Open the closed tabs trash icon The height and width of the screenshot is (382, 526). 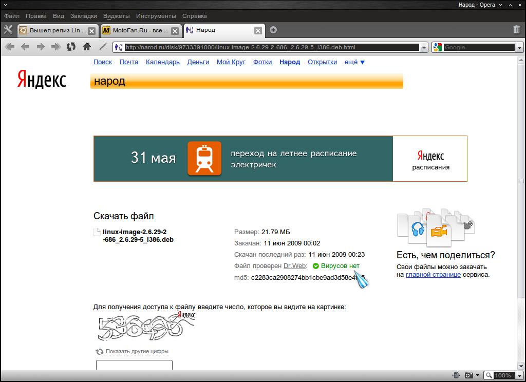[x=517, y=29]
